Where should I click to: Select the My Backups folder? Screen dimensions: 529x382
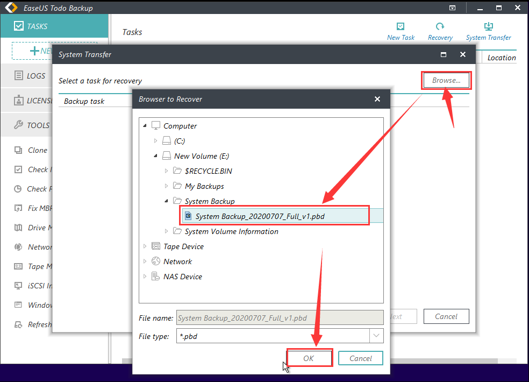coord(204,186)
